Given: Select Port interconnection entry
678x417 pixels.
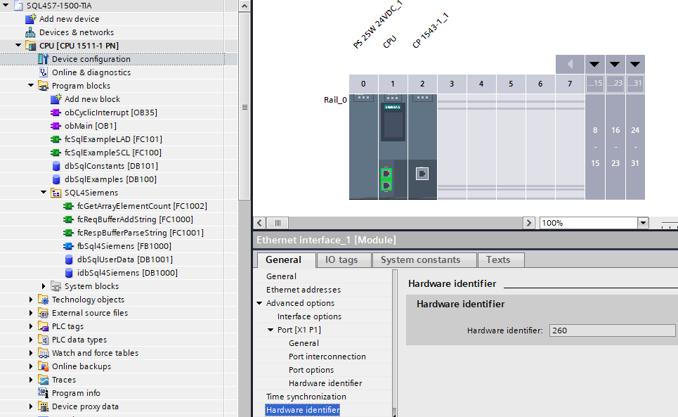Looking at the screenshot, I should (x=327, y=357).
